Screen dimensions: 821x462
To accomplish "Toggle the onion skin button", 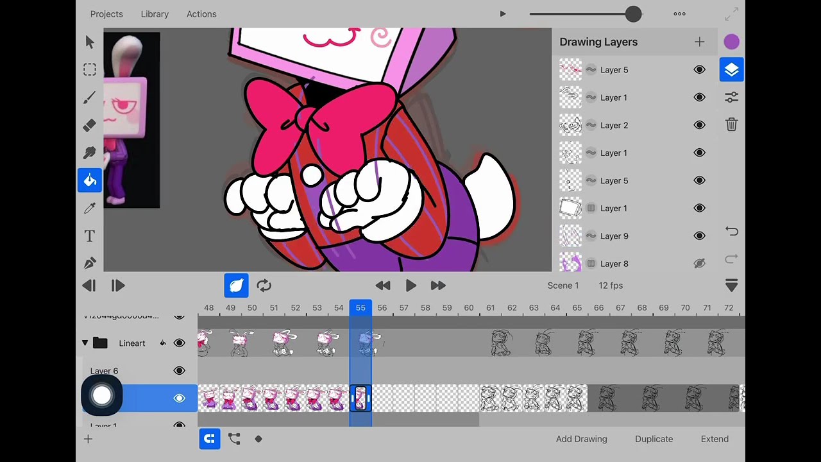I will (236, 286).
